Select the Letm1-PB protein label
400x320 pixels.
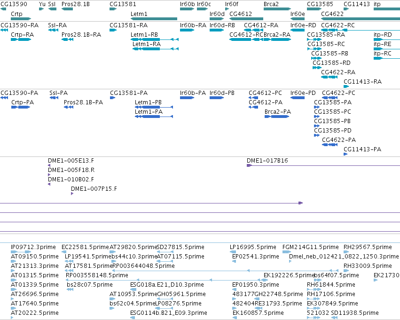[148, 102]
